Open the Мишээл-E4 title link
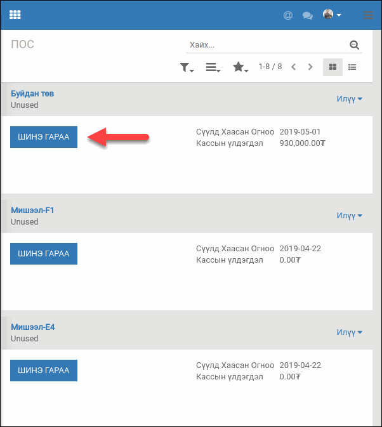Viewport: 382px width, 427px height. pos(33,327)
